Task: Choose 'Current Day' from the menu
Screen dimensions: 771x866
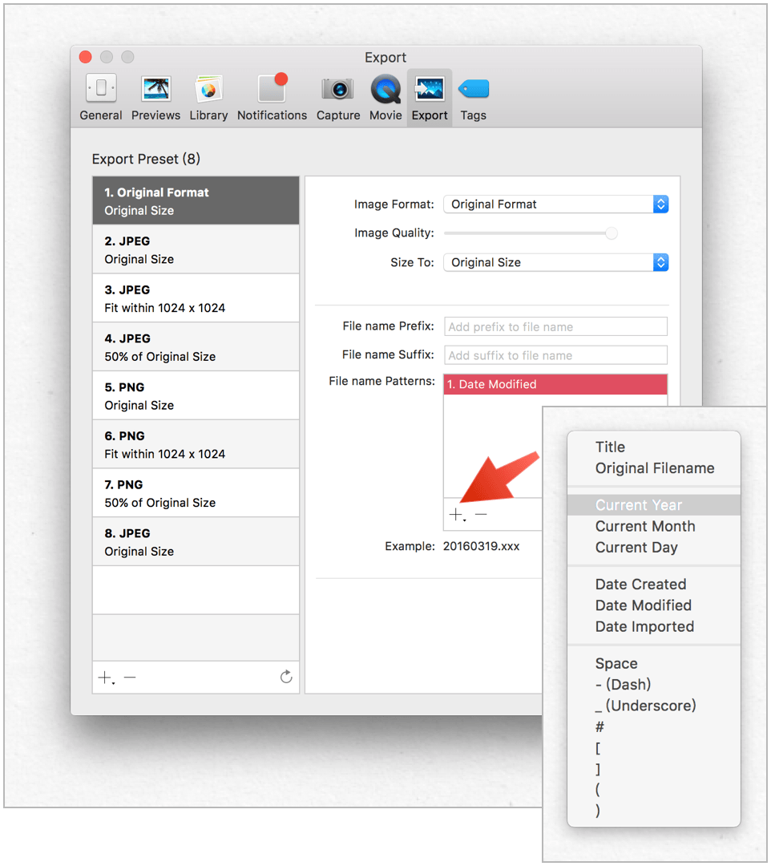Action: point(654,548)
